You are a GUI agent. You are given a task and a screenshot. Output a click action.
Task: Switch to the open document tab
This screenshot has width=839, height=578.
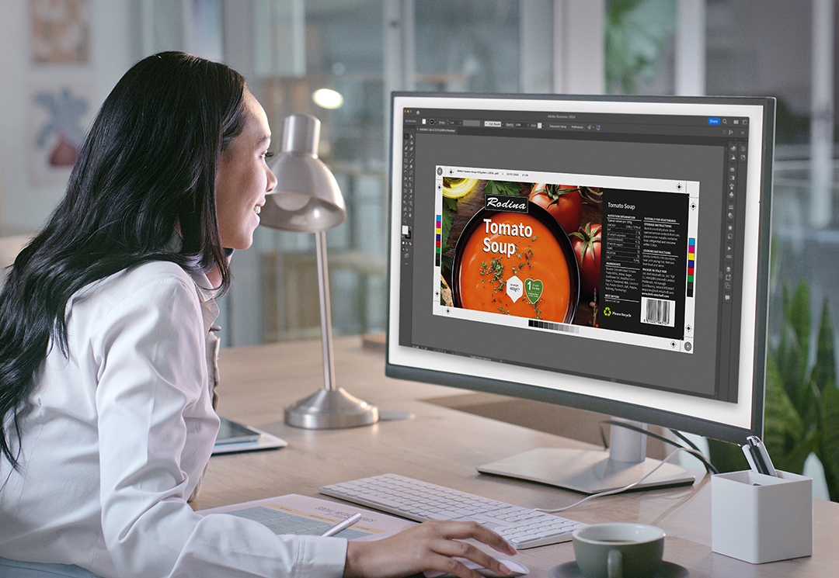pyautogui.click(x=437, y=130)
